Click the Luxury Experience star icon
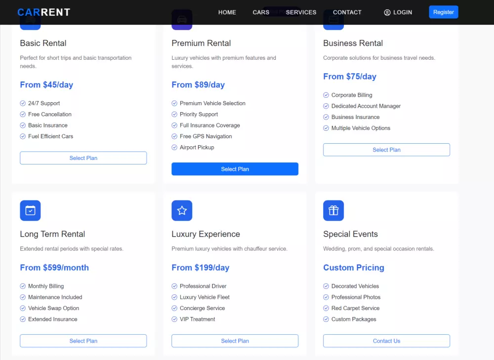The image size is (494, 360). tap(182, 210)
